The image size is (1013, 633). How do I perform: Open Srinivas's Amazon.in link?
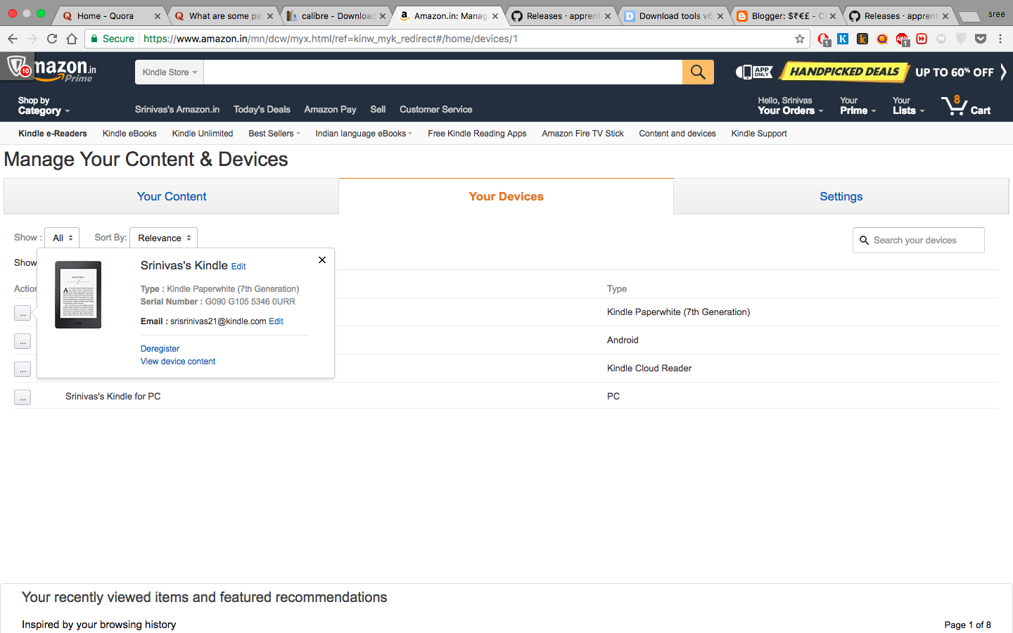point(177,110)
